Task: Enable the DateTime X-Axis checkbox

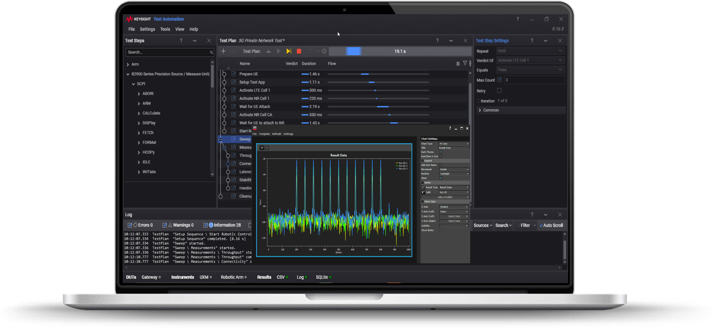Action: [x=440, y=156]
